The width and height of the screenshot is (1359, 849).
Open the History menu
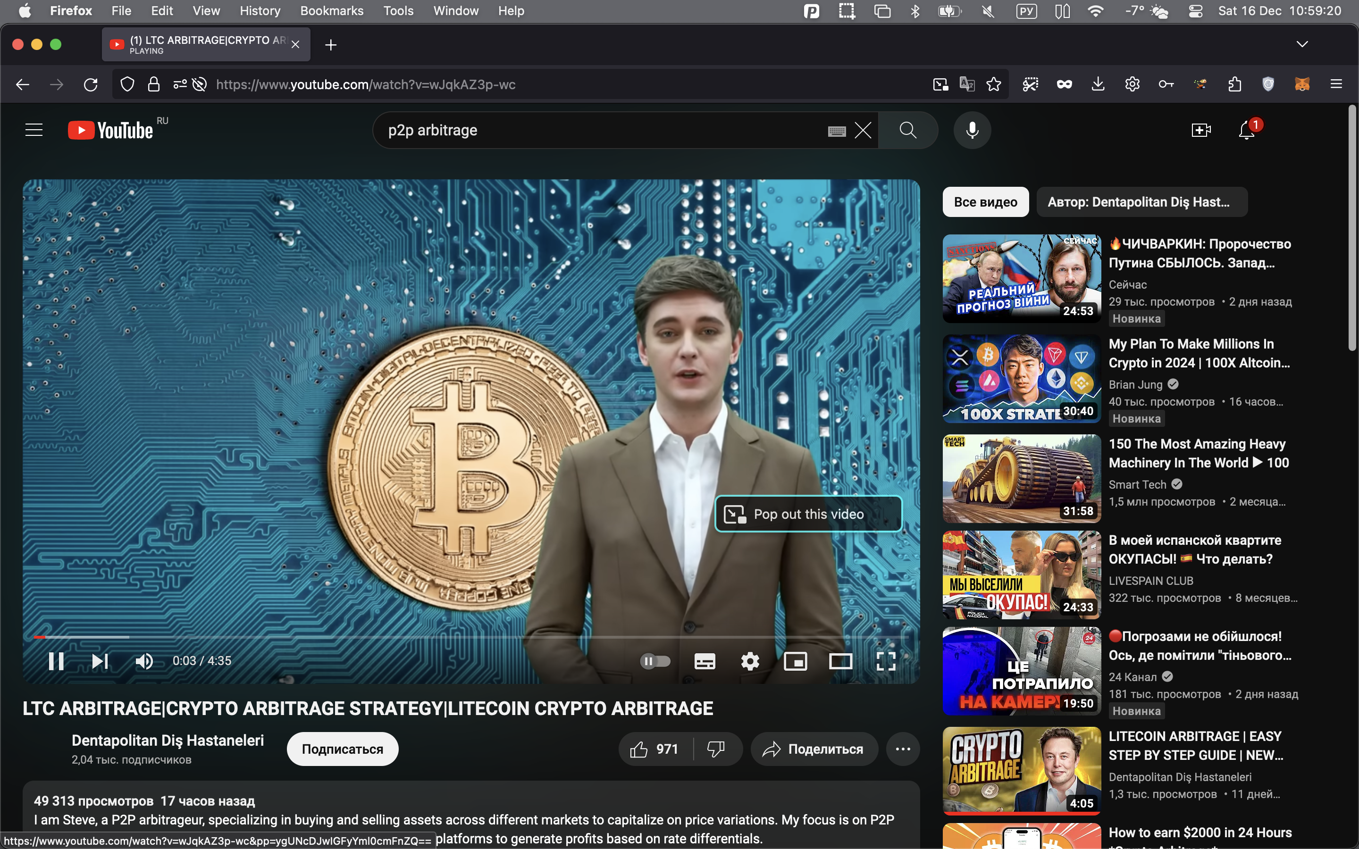(260, 11)
